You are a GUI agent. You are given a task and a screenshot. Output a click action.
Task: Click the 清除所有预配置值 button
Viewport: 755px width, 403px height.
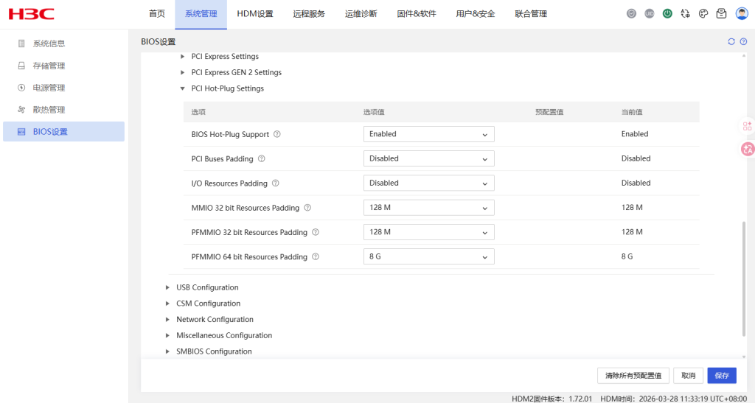pyautogui.click(x=633, y=376)
